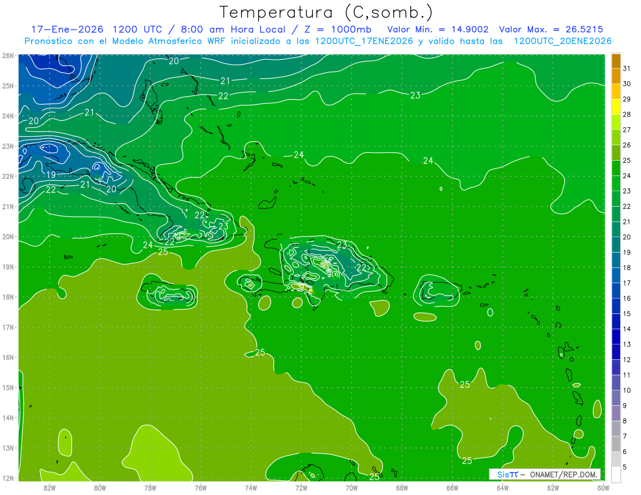
Task: Click the 26N latitude axis label
Action: point(8,56)
